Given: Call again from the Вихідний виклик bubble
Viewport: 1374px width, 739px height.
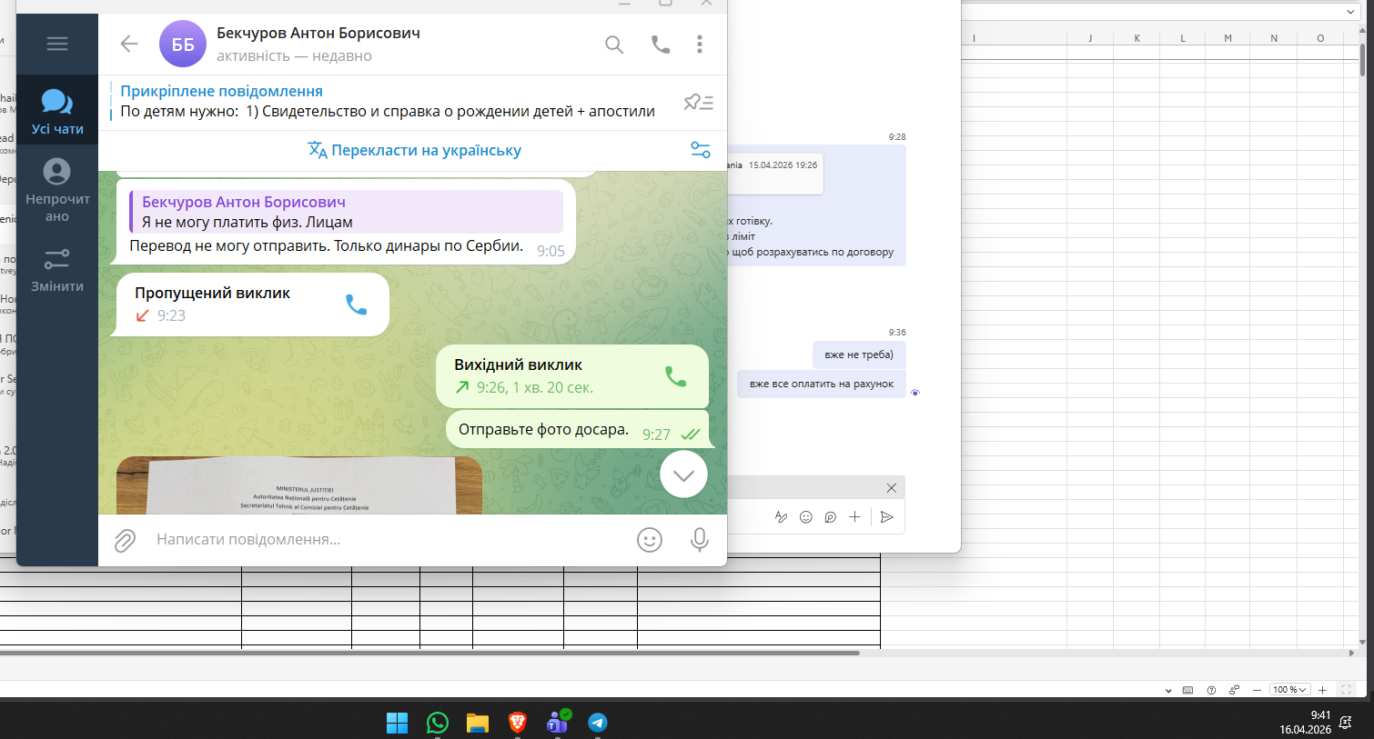Looking at the screenshot, I should [675, 376].
